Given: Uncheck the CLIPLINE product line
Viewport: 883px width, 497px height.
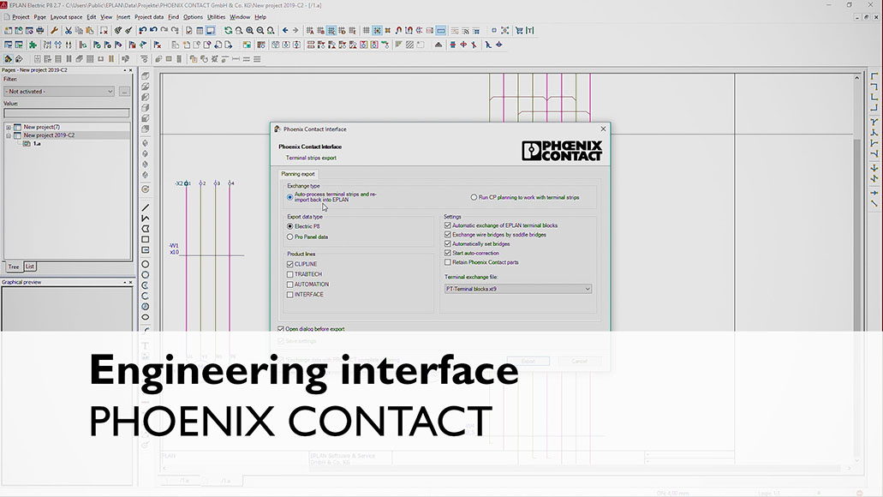Looking at the screenshot, I should click(290, 264).
